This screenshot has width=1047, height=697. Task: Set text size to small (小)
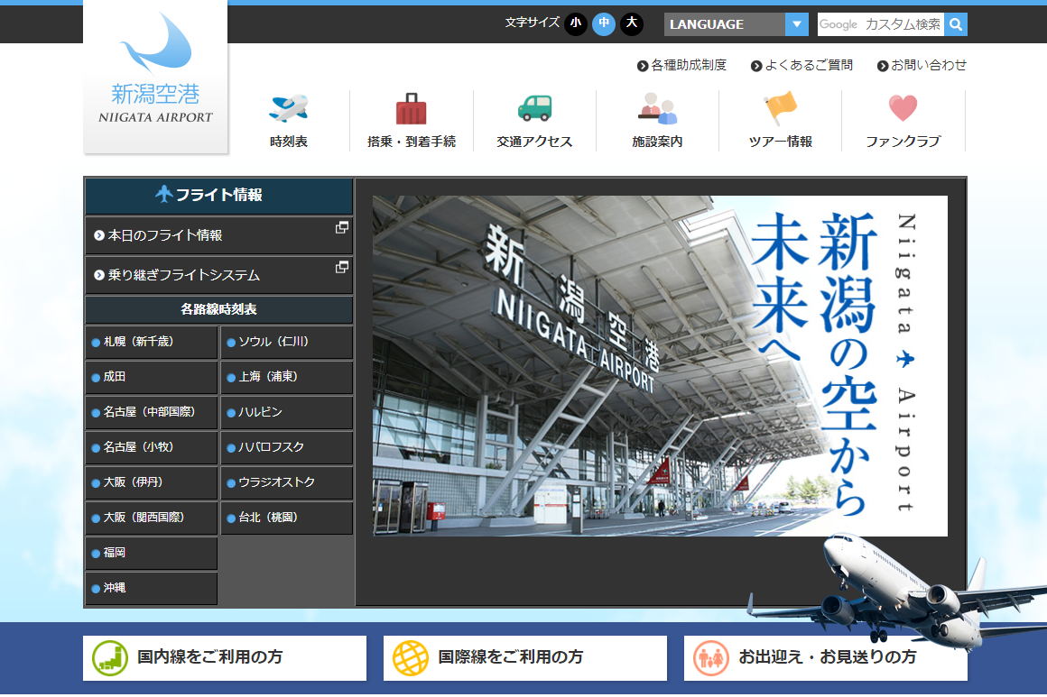[x=576, y=23]
